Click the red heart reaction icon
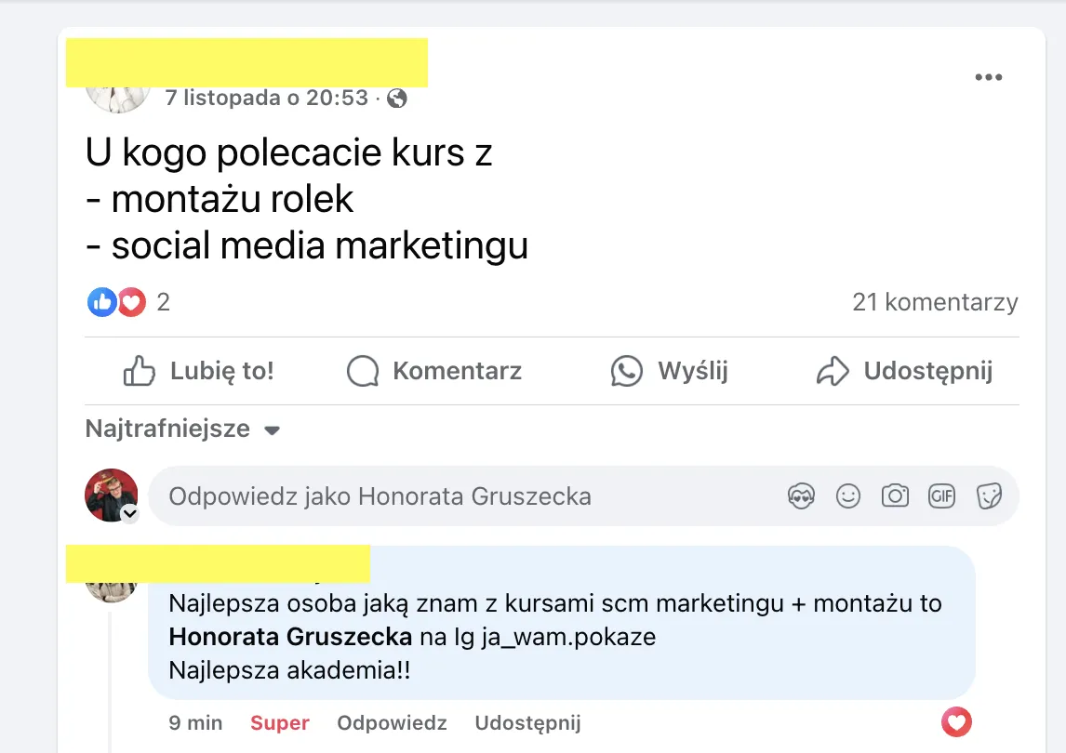1066x753 pixels. (x=132, y=302)
